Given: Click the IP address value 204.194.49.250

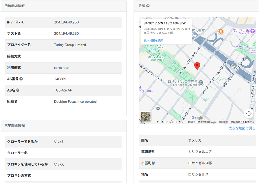Looking at the screenshot, I should pyautogui.click(x=66, y=22).
